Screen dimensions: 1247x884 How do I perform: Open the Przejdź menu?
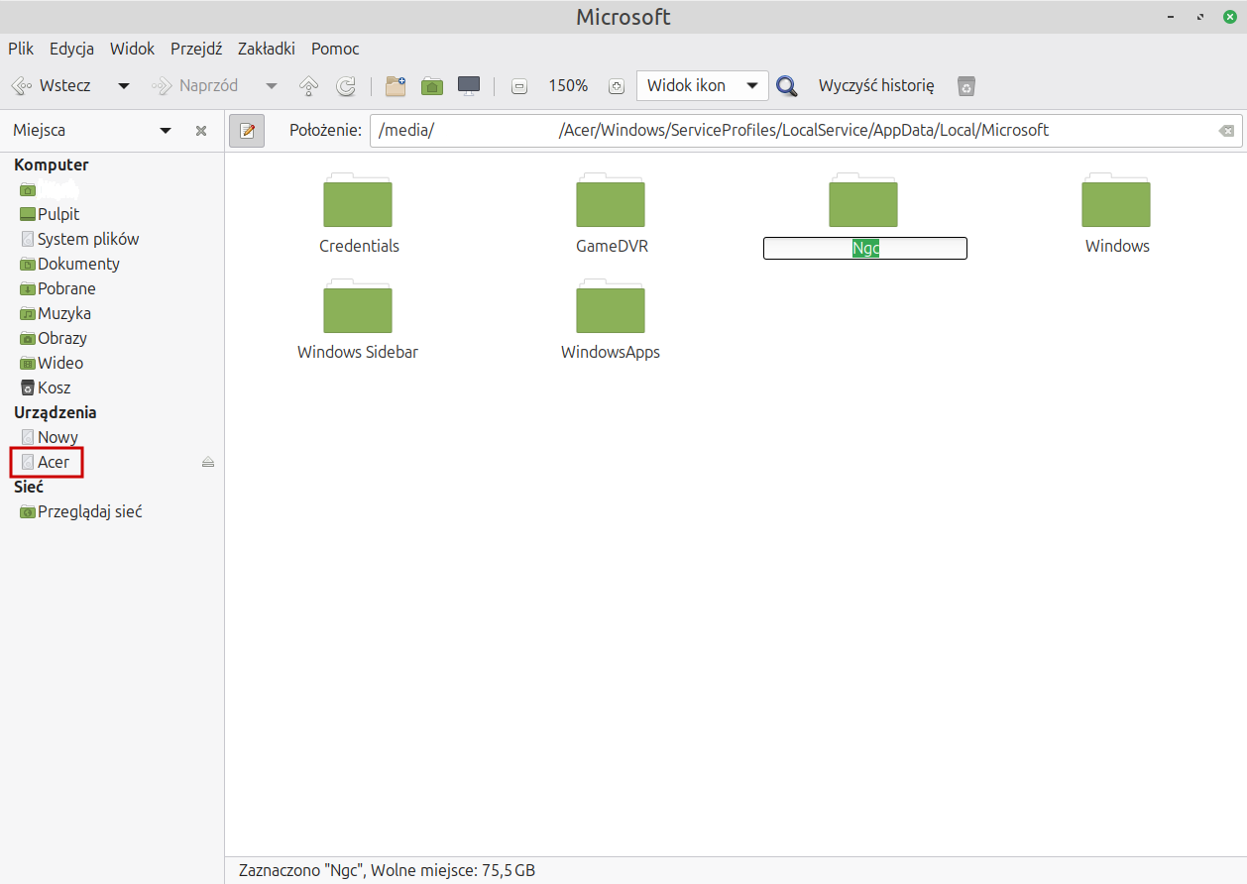click(196, 49)
